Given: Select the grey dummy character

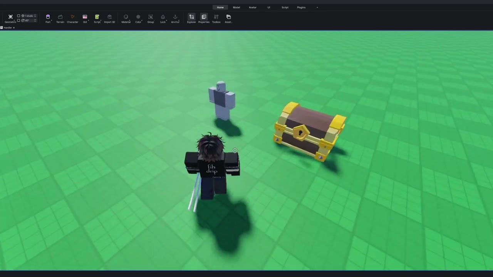Looking at the screenshot, I should (x=221, y=101).
